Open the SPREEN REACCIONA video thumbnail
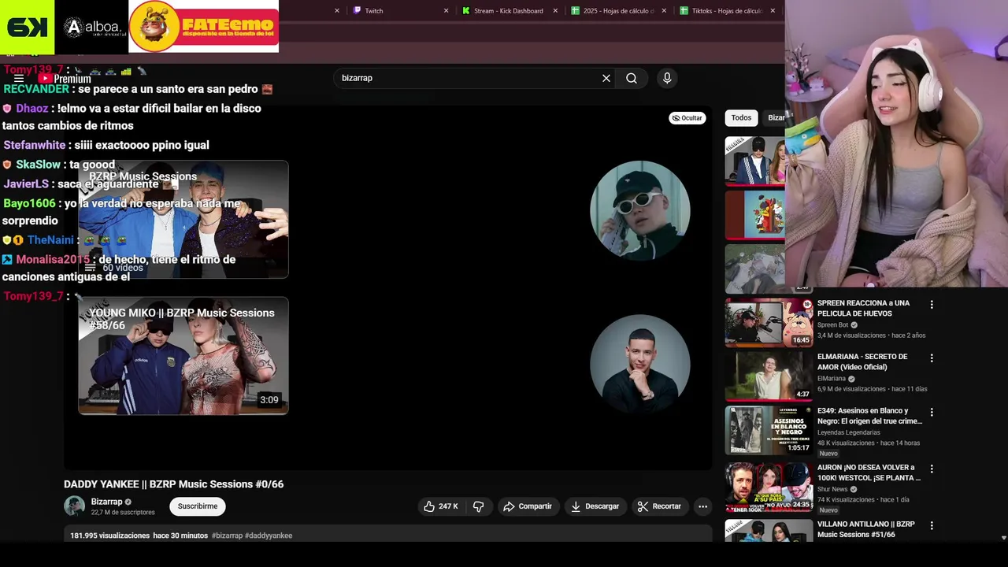 tap(769, 322)
